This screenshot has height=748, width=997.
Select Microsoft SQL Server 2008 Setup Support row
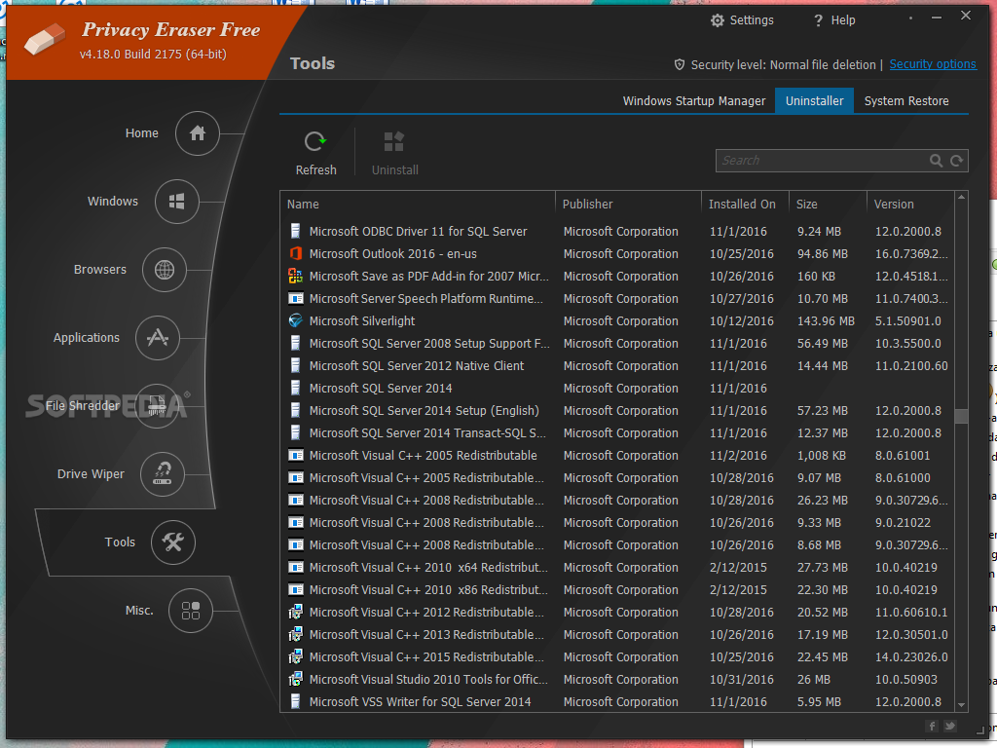[617, 344]
